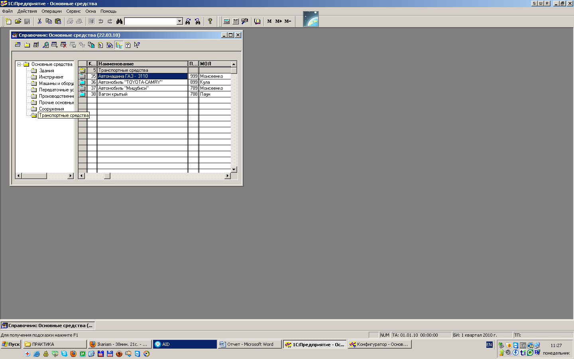Click New folder icon in Справочник toolbar
The height and width of the screenshot is (359, 574).
tap(27, 45)
